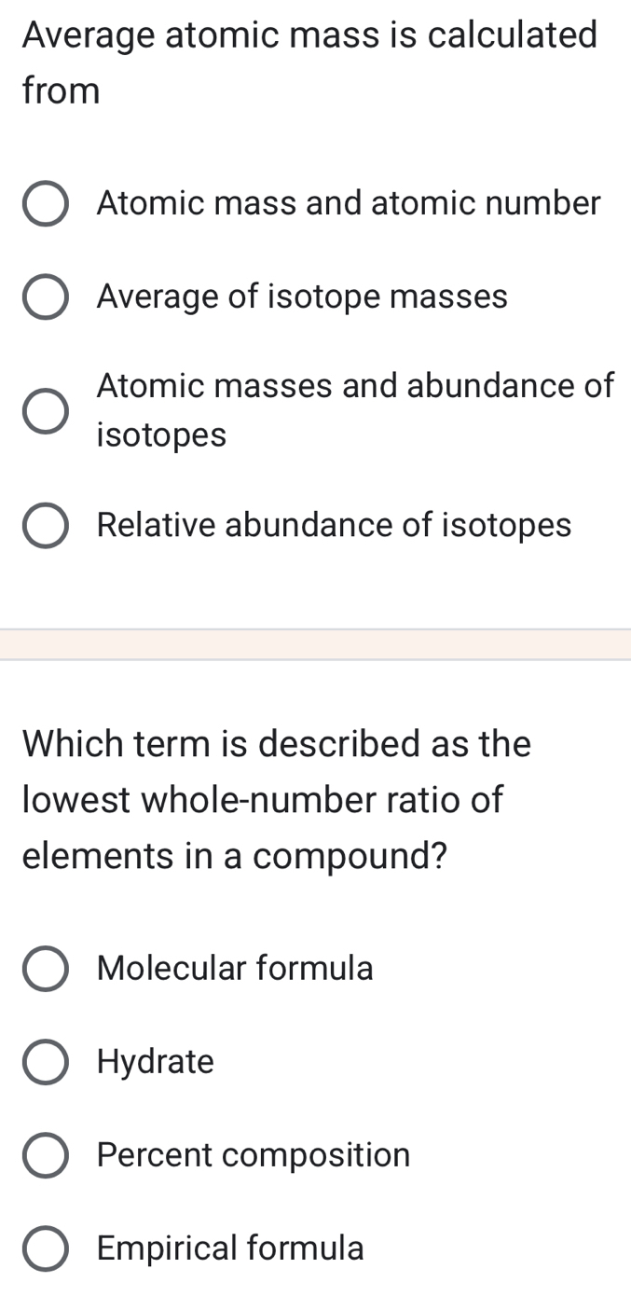Select "Percent composition" for the second question
This screenshot has width=631, height=1310.
click(x=45, y=1154)
